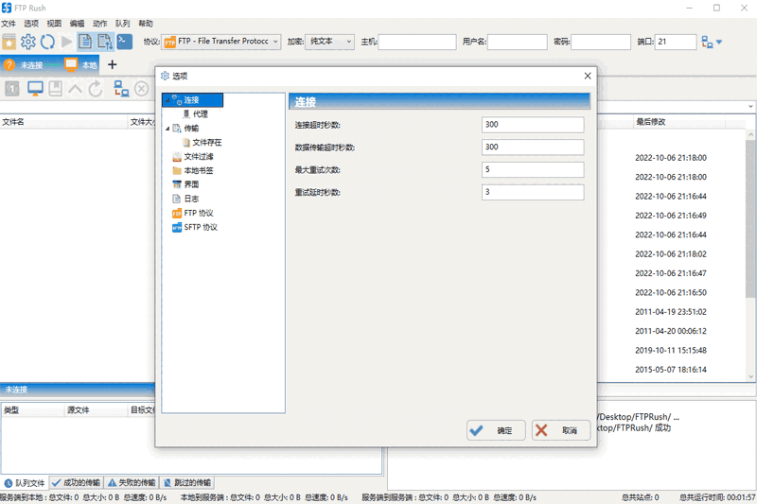757x504 pixels.
Task: Select 文件存在 tree item
Action: (x=206, y=142)
